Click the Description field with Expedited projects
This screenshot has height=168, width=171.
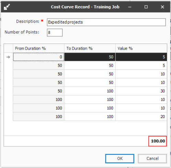(x=106, y=22)
